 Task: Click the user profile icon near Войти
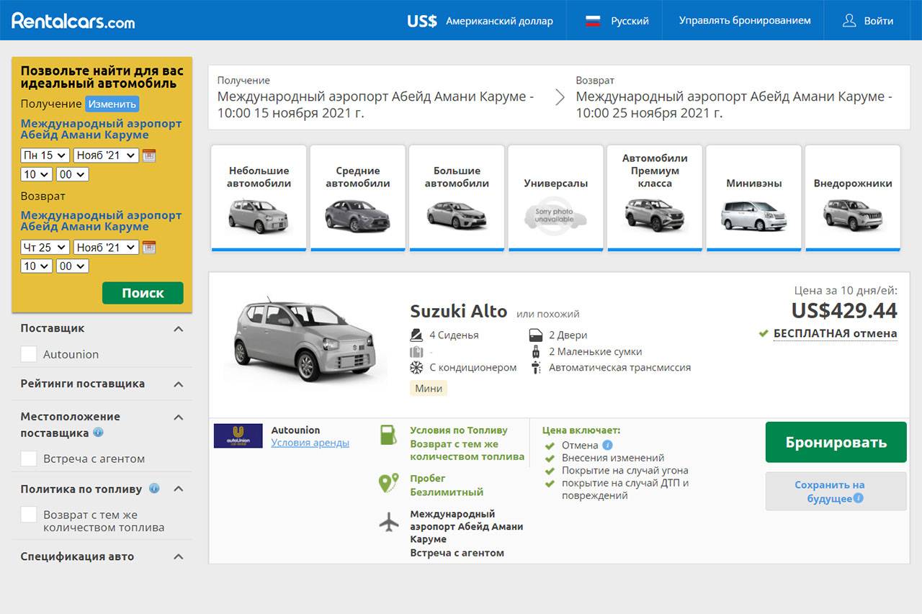(849, 21)
